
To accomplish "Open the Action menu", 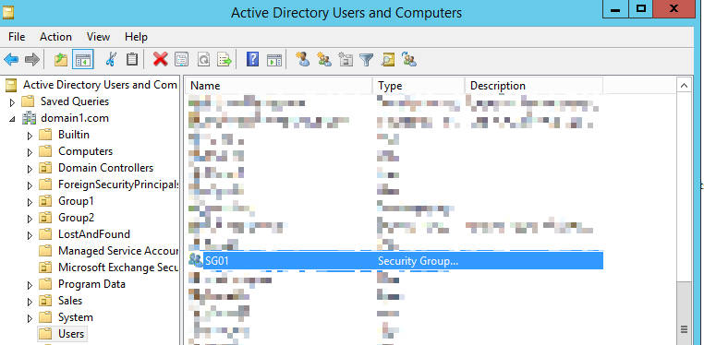I will click(x=55, y=37).
